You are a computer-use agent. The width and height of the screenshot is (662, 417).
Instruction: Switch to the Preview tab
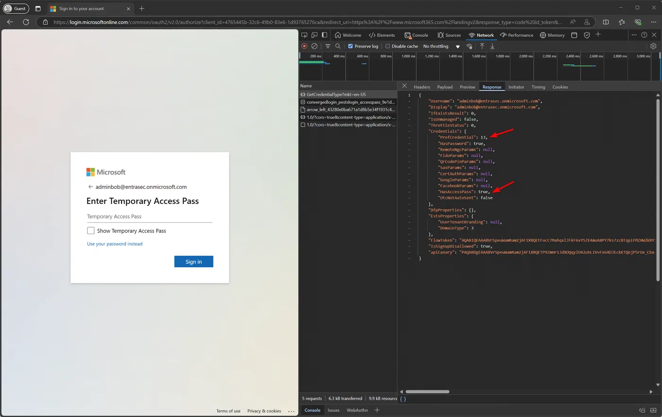(467, 87)
